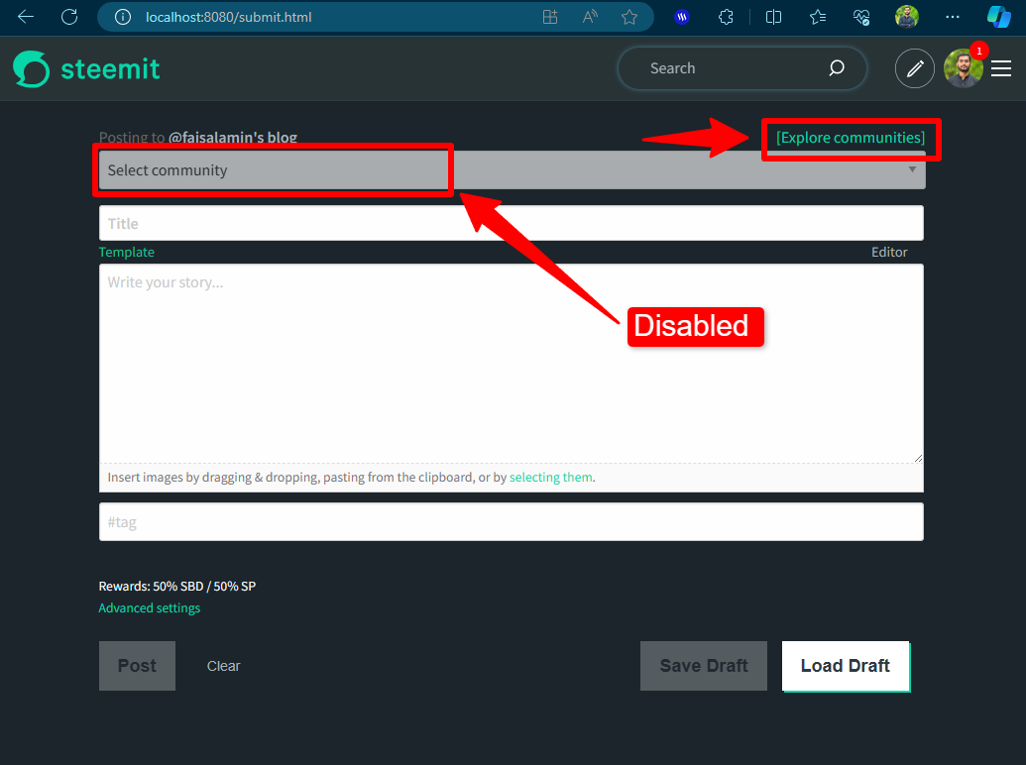Toggle browser split screen icon
Screen dimensions: 1026x765
pyautogui.click(x=773, y=17)
